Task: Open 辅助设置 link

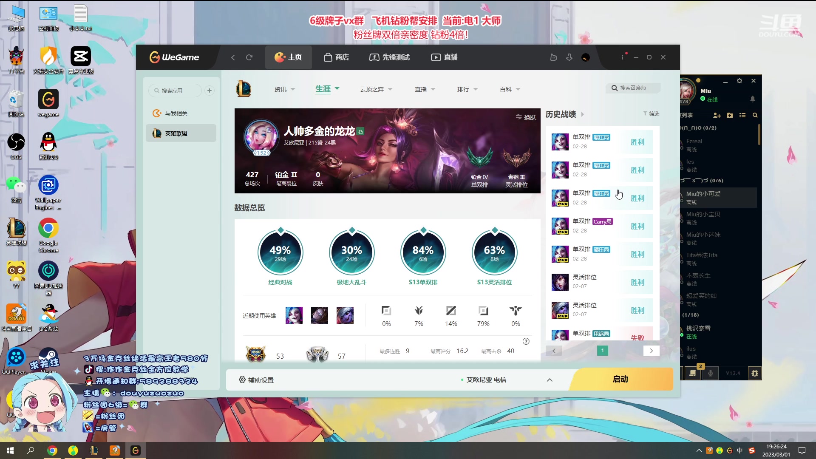Action: click(x=256, y=380)
